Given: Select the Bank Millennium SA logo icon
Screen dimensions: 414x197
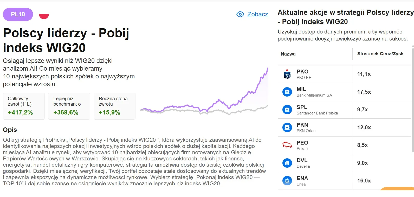Looking at the screenshot, I should point(287,92).
